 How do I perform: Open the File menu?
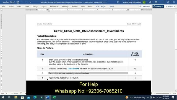3,6
